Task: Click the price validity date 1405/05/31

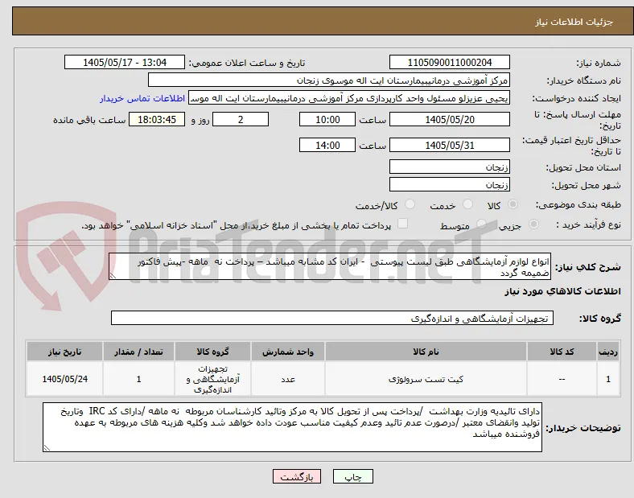Action: pos(450,145)
